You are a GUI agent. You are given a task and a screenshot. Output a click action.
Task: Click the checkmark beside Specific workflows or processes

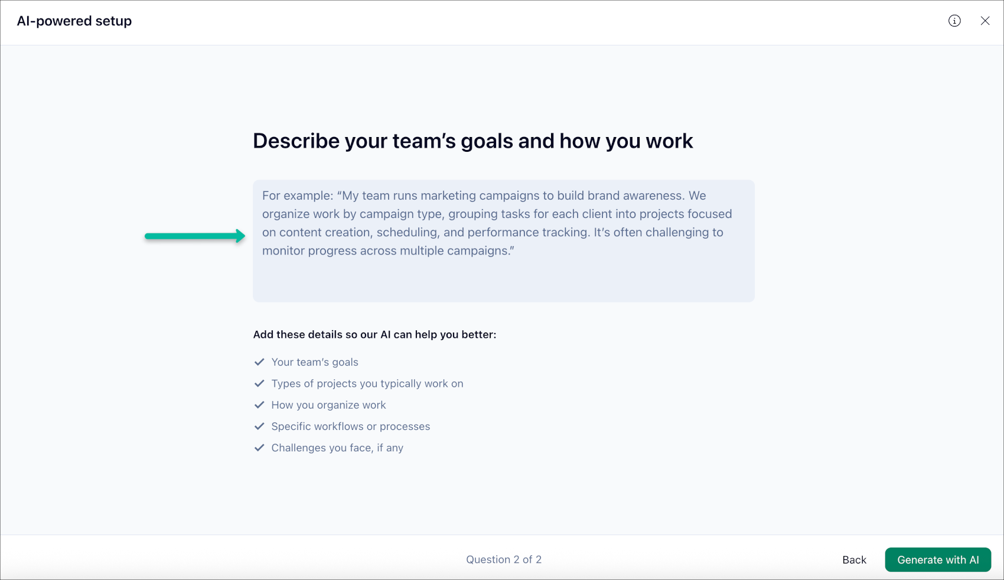(259, 426)
